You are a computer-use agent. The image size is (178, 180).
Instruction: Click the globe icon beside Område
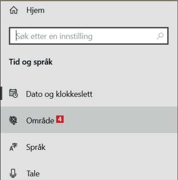13,120
